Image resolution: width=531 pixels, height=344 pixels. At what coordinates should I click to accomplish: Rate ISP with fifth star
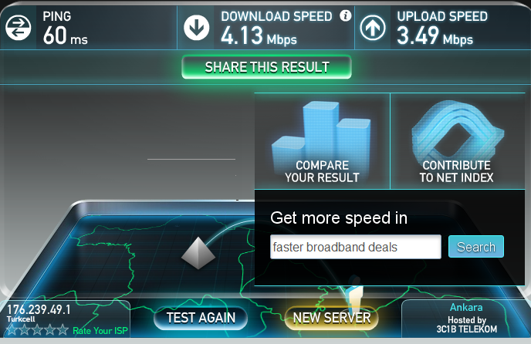63,330
